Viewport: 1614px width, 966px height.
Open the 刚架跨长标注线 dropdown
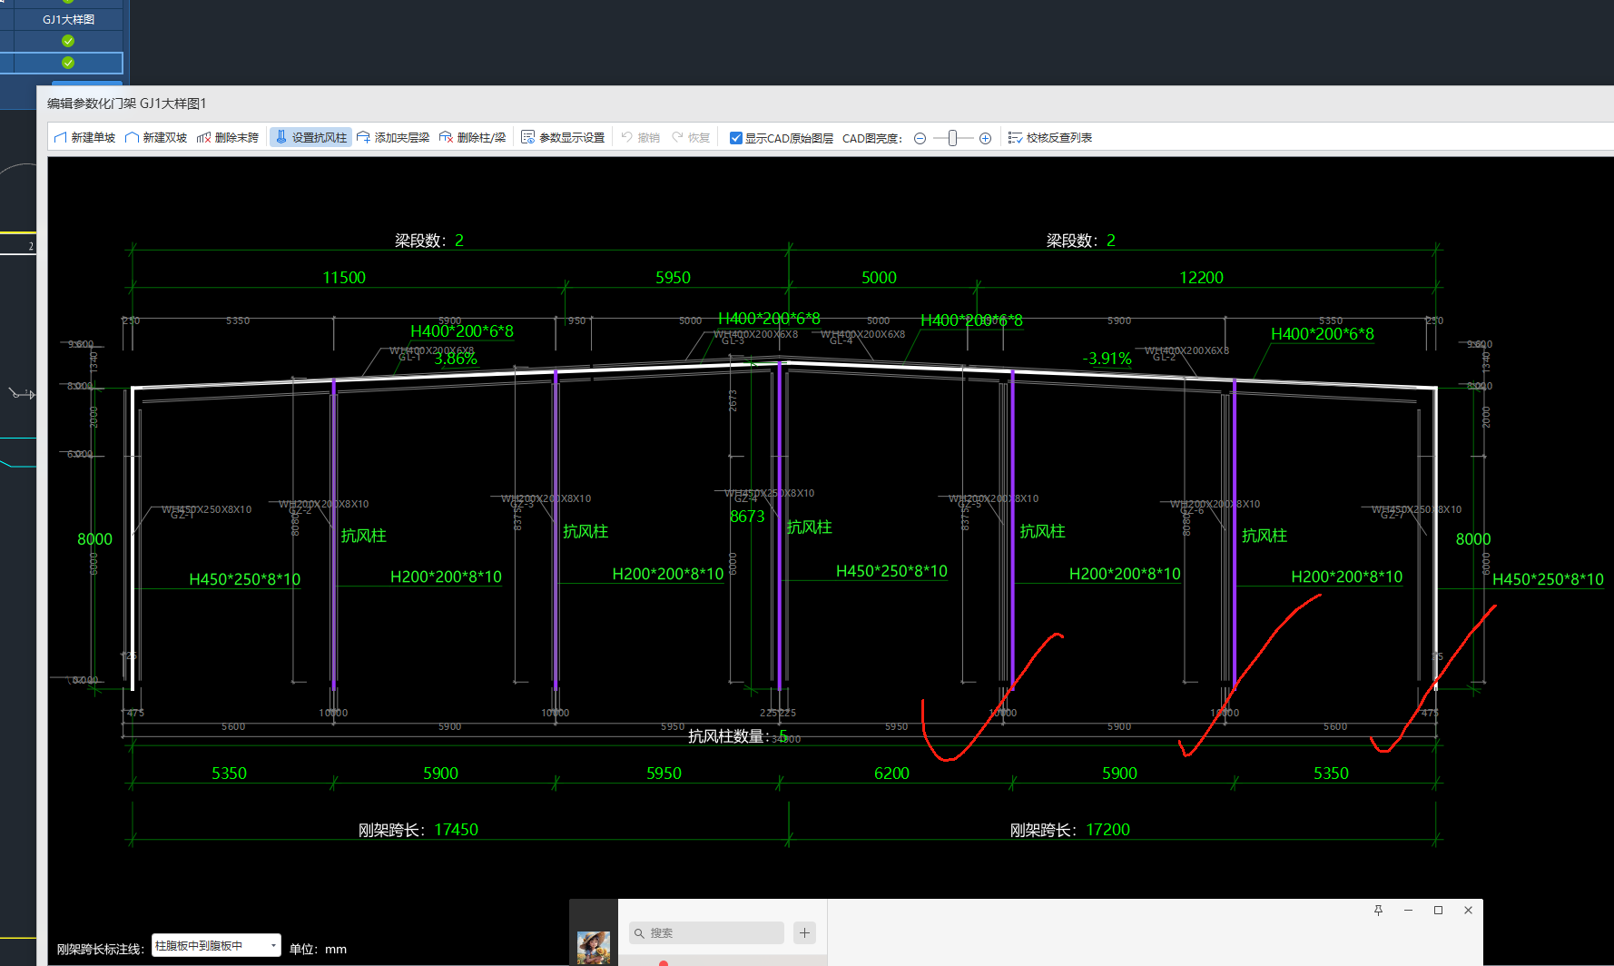pyautogui.click(x=216, y=945)
